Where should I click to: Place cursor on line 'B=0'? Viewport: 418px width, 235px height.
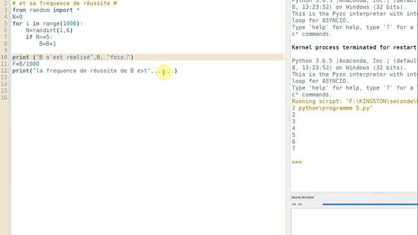[18, 17]
